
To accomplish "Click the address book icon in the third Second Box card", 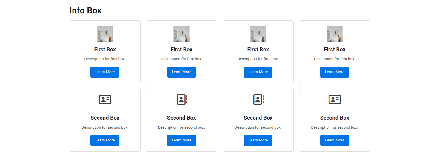I will [258, 100].
